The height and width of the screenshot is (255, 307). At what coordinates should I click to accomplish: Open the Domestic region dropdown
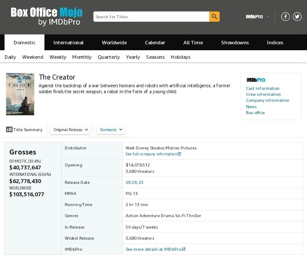(111, 130)
